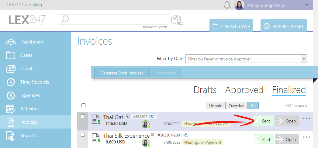Click the Clients contact card icon
This screenshot has width=318, height=148.
point(11,69)
